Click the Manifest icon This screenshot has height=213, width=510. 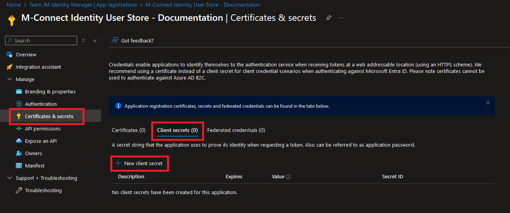tap(19, 166)
